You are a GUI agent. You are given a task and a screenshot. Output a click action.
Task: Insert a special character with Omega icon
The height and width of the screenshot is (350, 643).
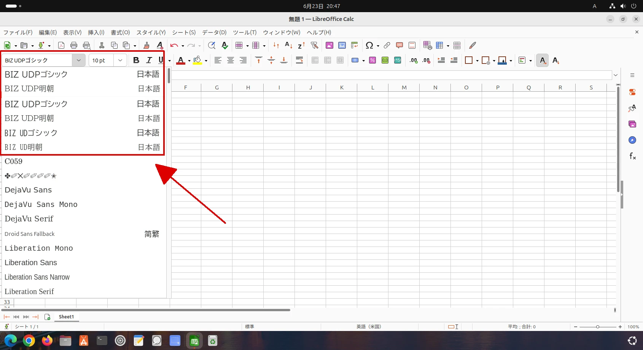pyautogui.click(x=369, y=45)
